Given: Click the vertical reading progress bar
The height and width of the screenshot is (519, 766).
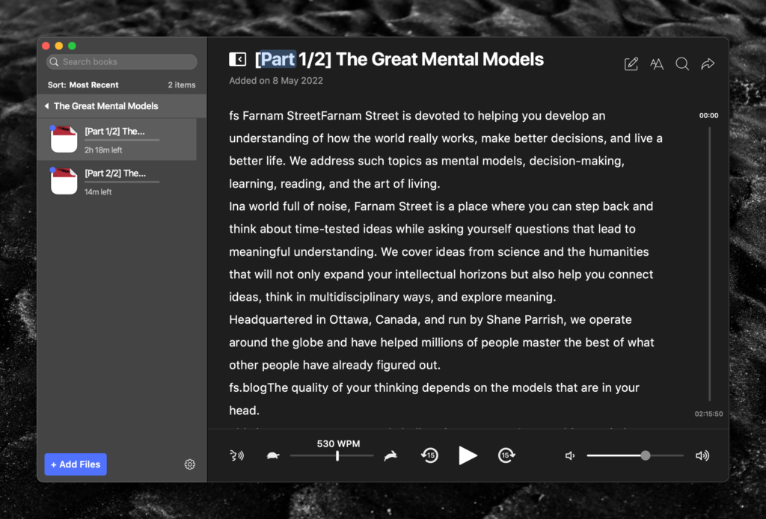Looking at the screenshot, I should coord(709,264).
